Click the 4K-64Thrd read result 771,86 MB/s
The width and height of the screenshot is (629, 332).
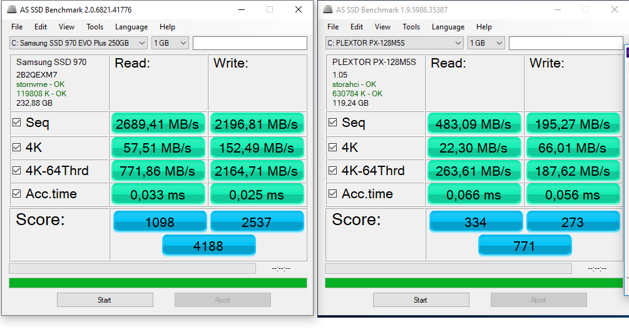pos(158,171)
